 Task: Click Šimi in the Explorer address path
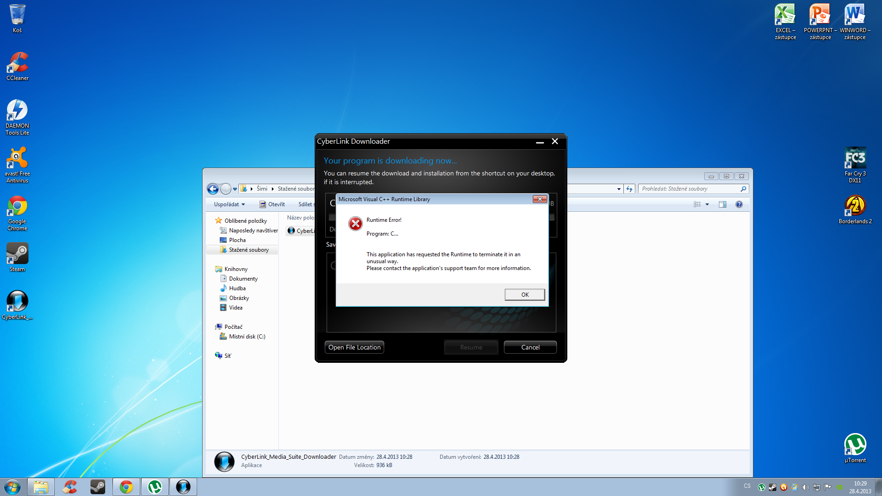point(262,189)
